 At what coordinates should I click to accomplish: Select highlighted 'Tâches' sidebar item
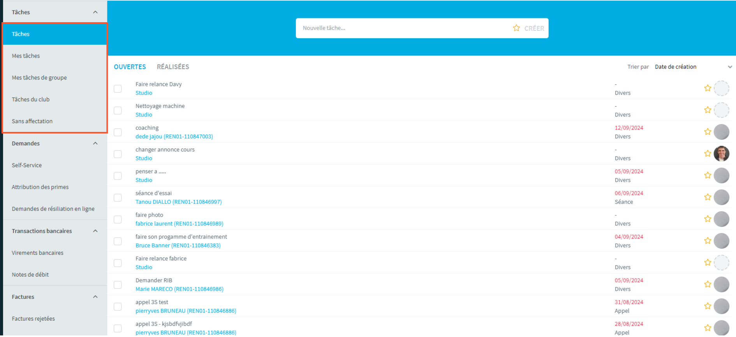(x=55, y=34)
